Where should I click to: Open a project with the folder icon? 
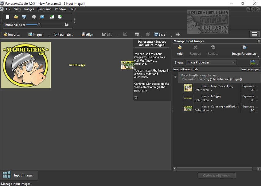point(16,17)
